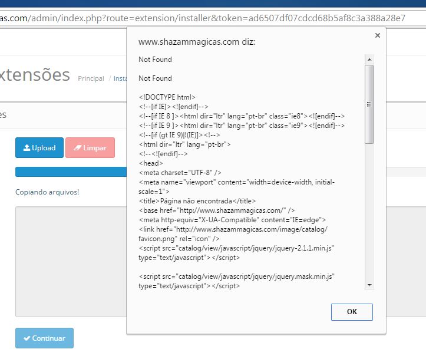Click the second 'Not Found' line
Image resolution: width=426 pixels, height=359 pixels.
155,78
